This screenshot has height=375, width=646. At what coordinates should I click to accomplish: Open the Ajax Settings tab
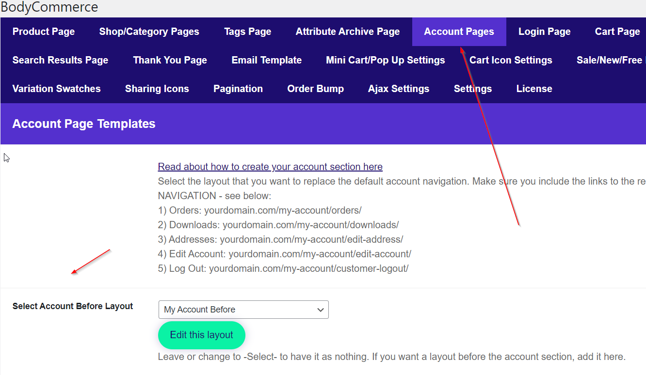pyautogui.click(x=398, y=89)
